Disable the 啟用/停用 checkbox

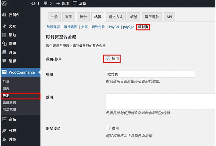pos(108,59)
